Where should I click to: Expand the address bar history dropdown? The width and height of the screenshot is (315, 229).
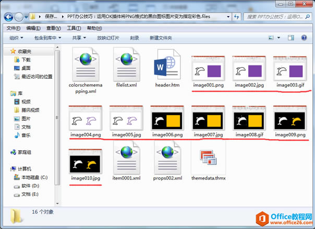coord(228,17)
